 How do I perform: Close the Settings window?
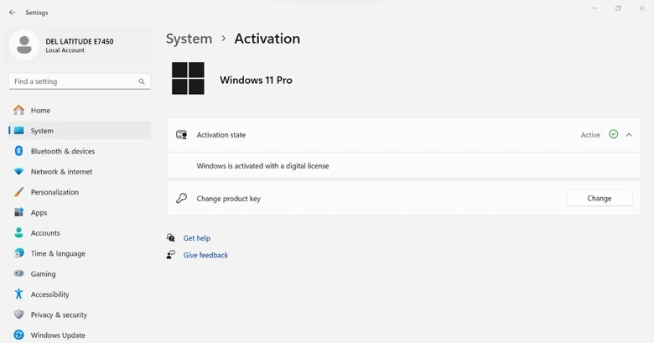click(641, 8)
